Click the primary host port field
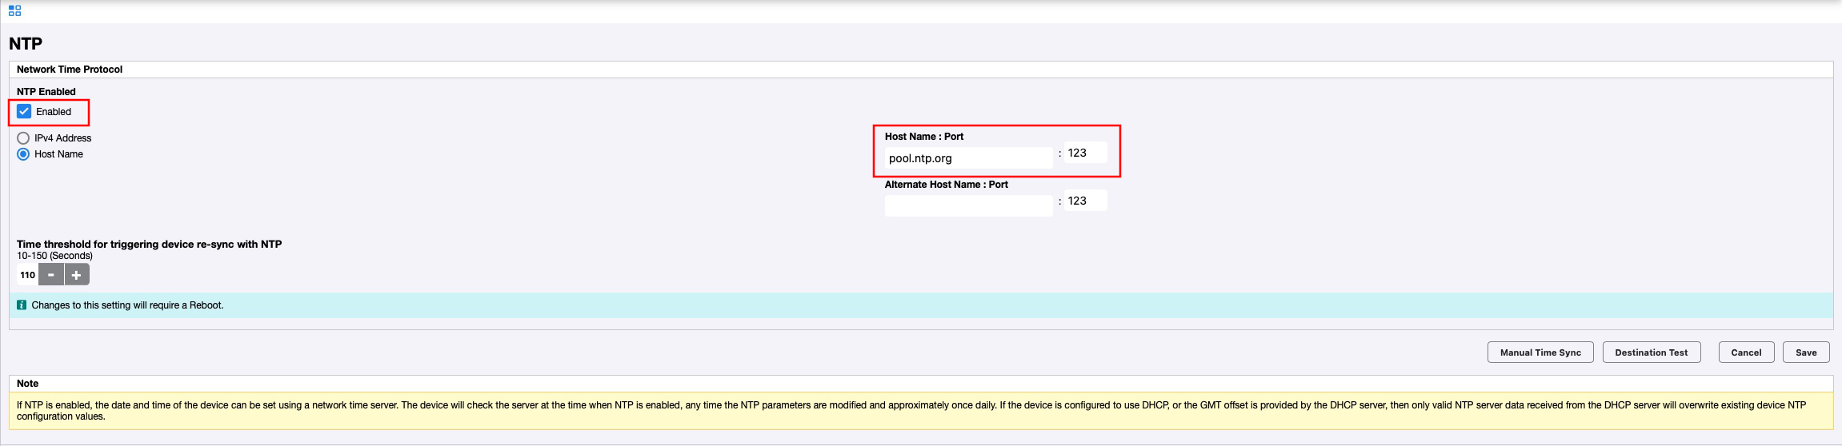 (1085, 153)
